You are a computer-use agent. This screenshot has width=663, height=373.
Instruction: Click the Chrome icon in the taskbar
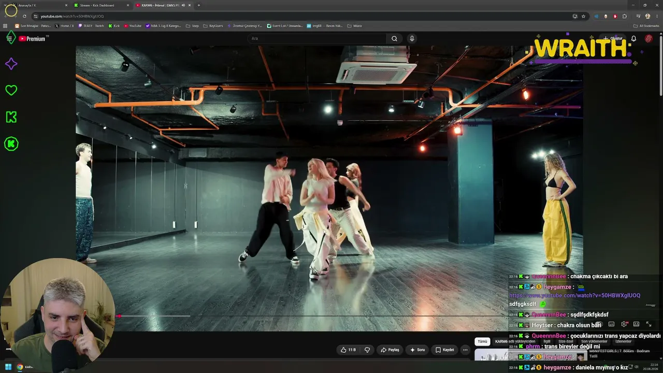(20, 367)
